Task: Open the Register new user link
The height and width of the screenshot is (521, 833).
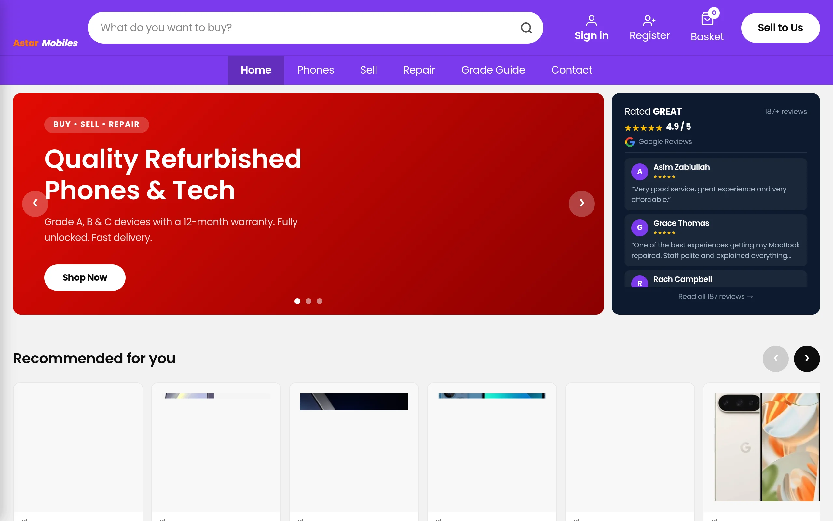Action: pyautogui.click(x=649, y=28)
